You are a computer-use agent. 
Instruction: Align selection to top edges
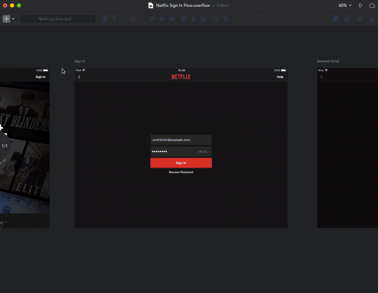[x=184, y=19]
